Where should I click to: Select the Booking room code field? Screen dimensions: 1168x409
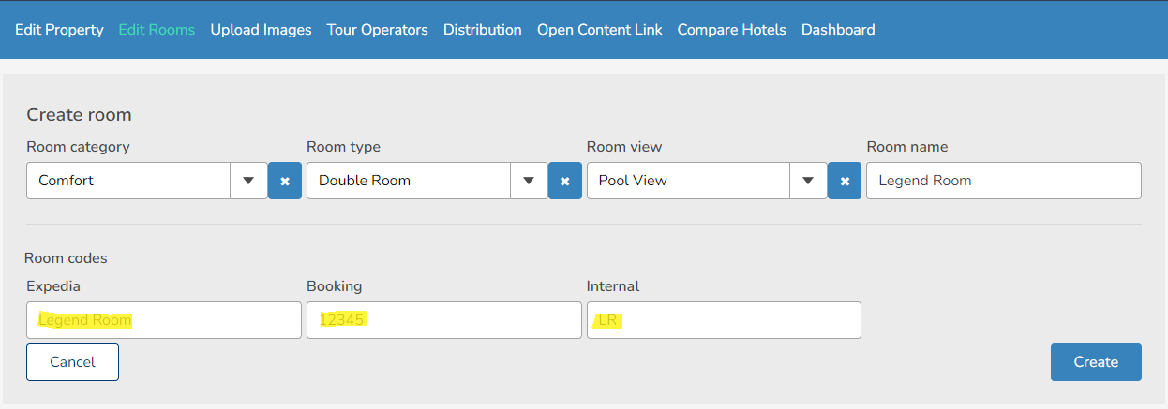tap(443, 320)
